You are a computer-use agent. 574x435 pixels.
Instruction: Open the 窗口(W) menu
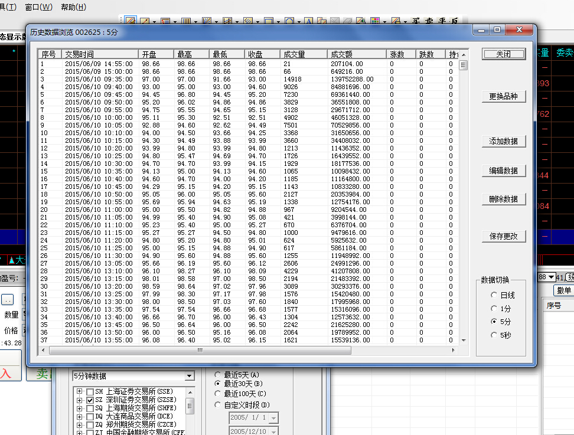pos(38,7)
